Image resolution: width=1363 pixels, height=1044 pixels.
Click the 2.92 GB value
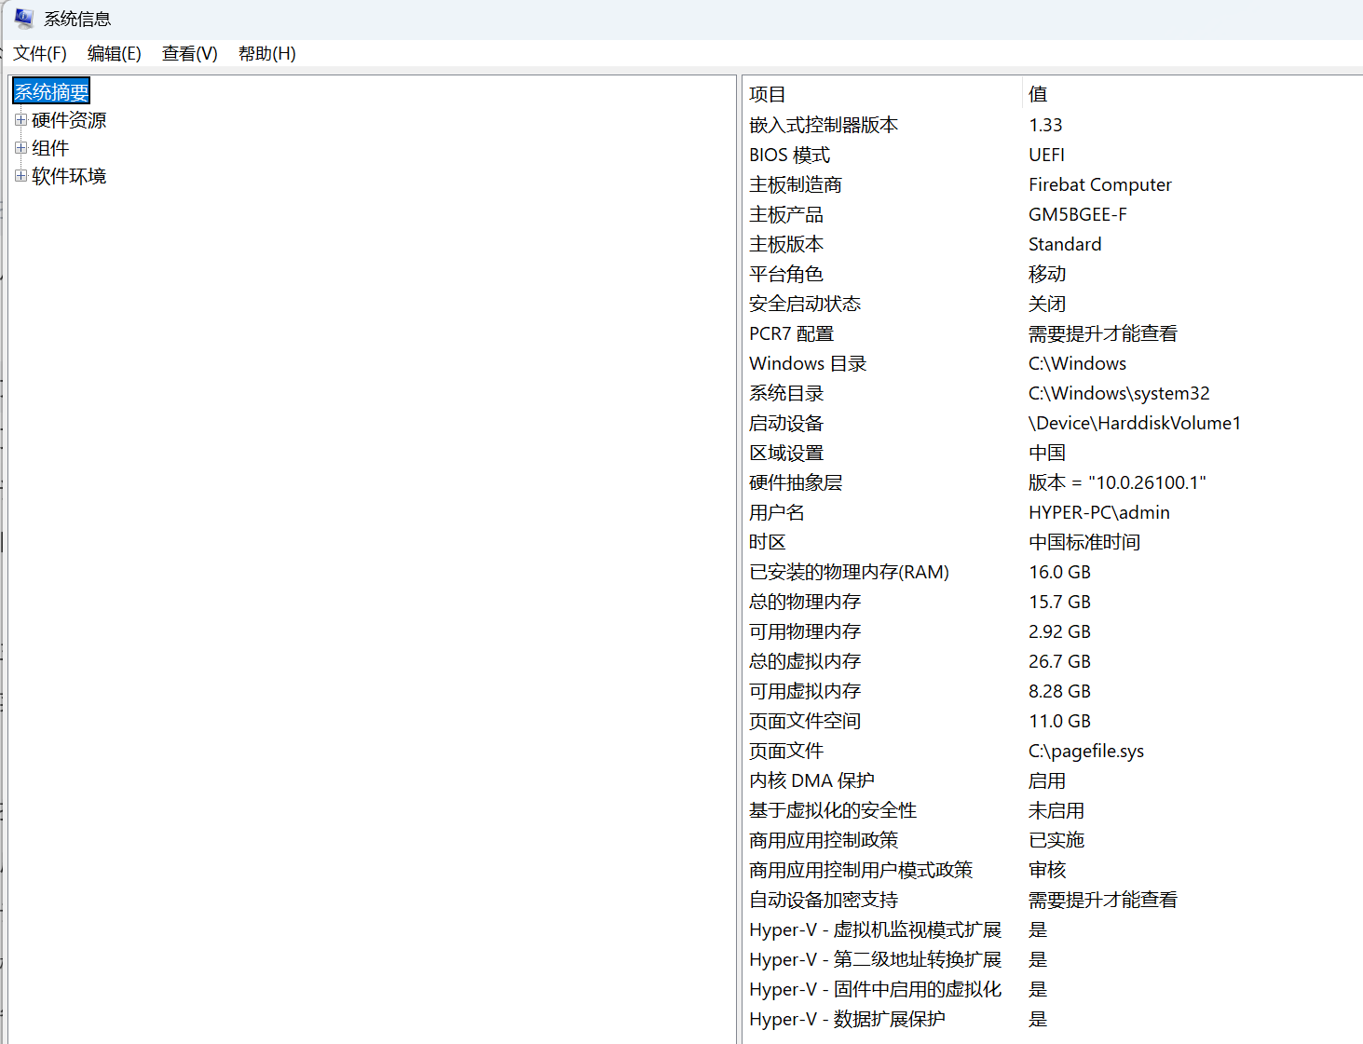pos(1059,631)
